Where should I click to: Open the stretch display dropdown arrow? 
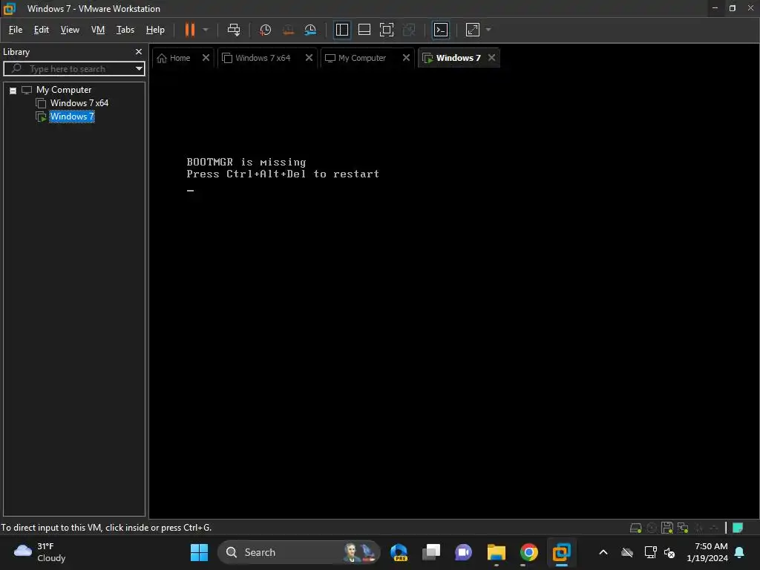tap(488, 30)
